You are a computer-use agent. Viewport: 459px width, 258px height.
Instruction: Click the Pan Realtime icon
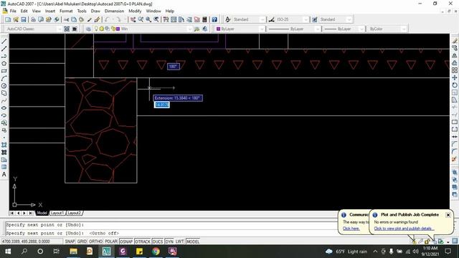pyautogui.click(x=133, y=19)
